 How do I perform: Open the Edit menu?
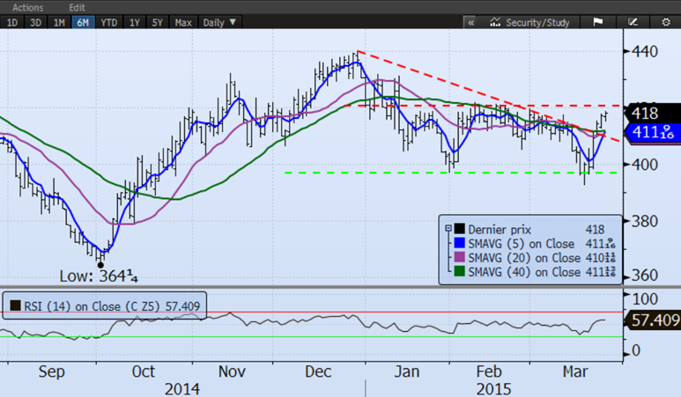[76, 7]
